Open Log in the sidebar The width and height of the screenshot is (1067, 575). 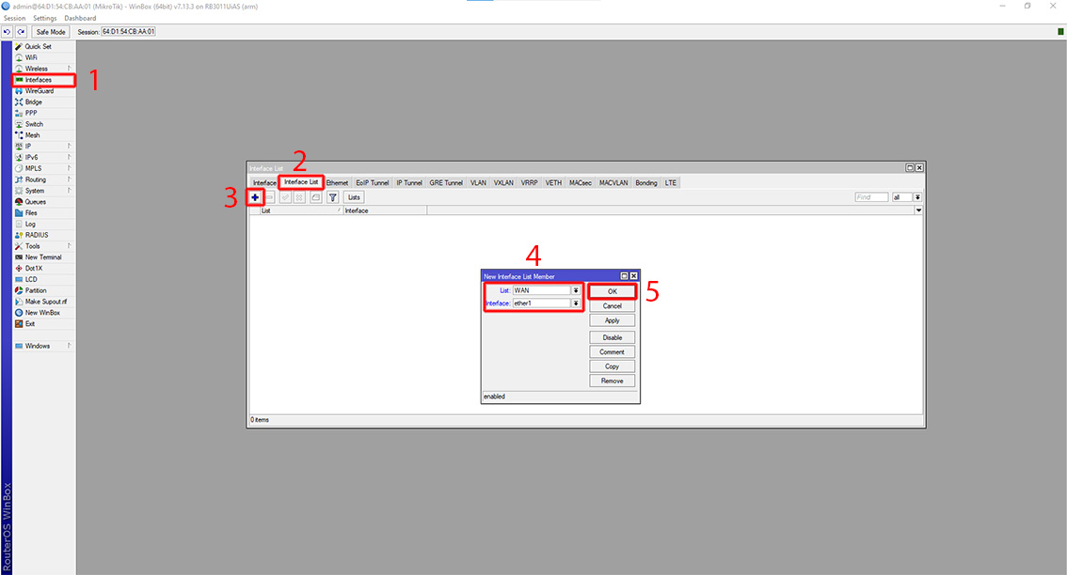click(44, 225)
